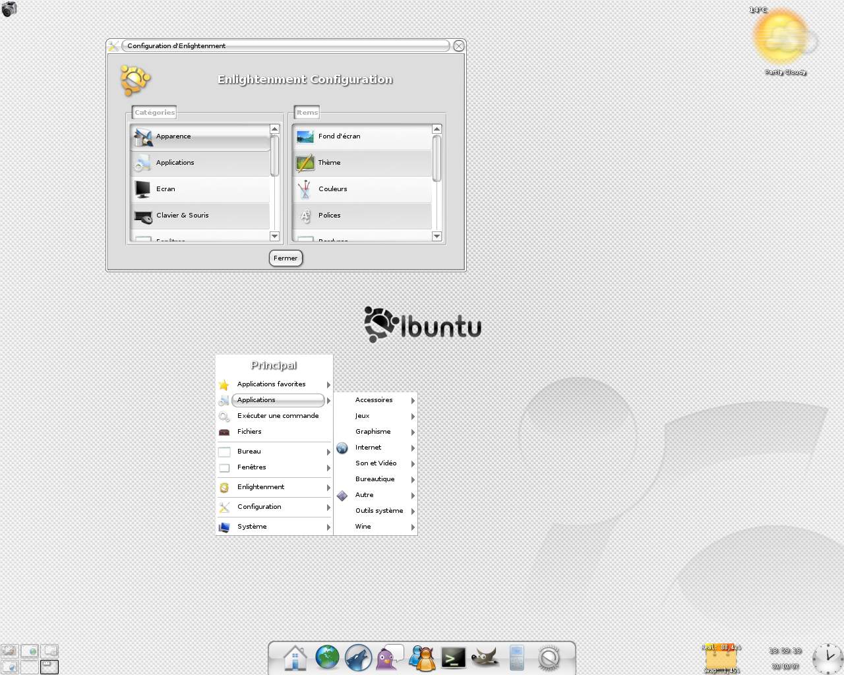The image size is (844, 675).
Task: Close the Configuration d'Enlightenment window
Action: pos(459,45)
